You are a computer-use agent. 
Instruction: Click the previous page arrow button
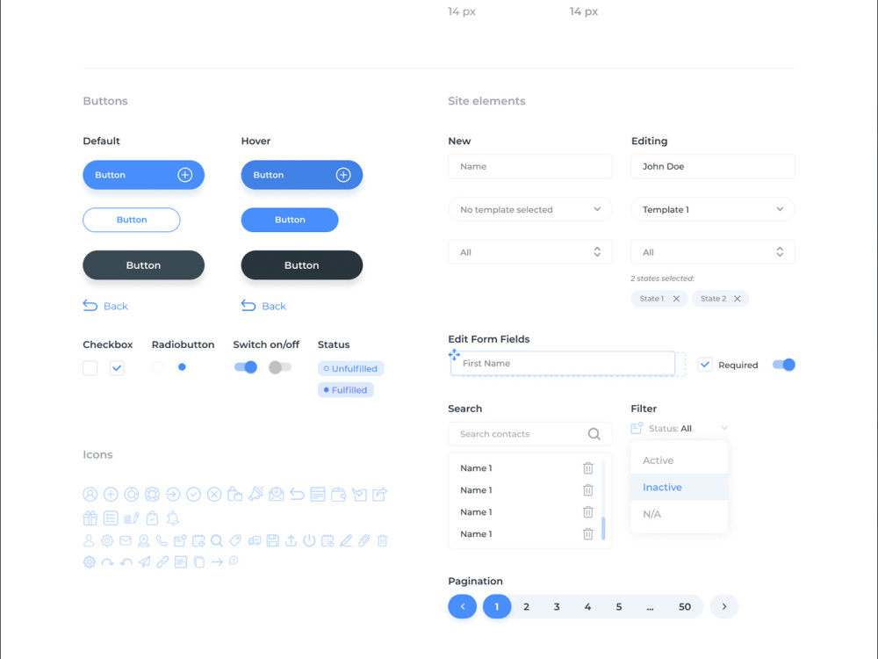(x=463, y=607)
